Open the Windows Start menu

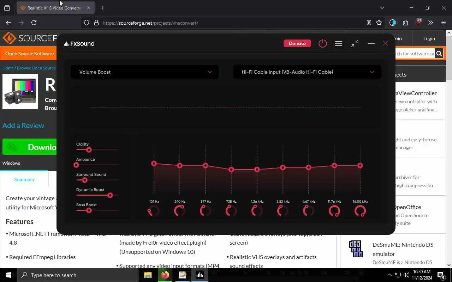[8, 275]
